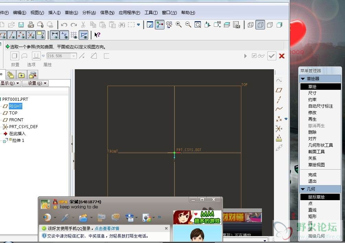Refit model to screen icon
345x243 pixels.
(198, 25)
